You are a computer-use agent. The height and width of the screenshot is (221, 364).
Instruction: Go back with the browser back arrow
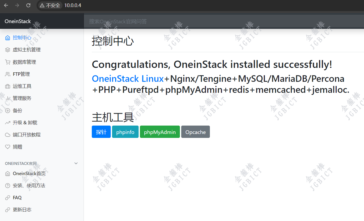(x=6, y=5)
